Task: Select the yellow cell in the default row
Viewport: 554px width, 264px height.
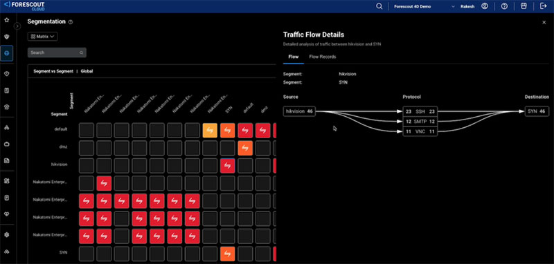Action: 210,131
